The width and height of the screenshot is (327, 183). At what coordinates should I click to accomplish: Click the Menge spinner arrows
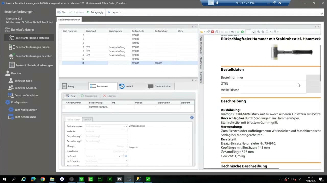point(126,146)
